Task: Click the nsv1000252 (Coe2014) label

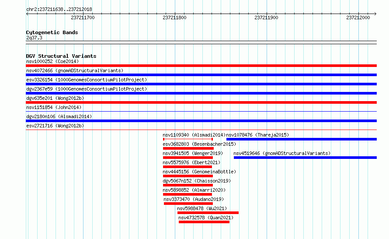Action: coord(52,61)
